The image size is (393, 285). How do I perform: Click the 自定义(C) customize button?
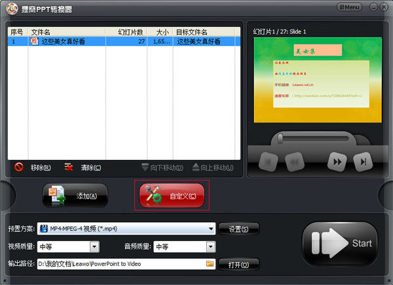[x=172, y=195]
